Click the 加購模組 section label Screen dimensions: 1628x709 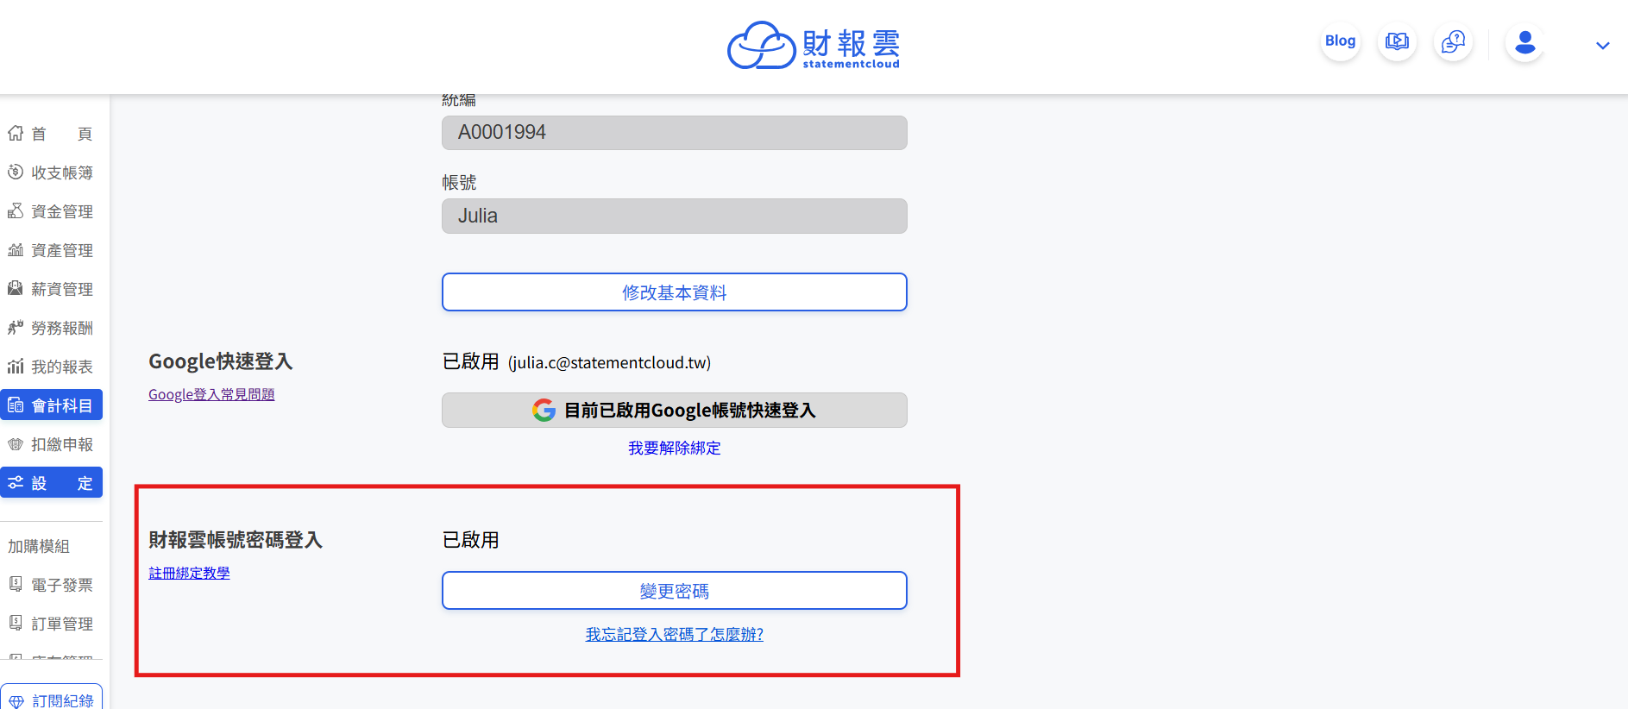pyautogui.click(x=39, y=546)
